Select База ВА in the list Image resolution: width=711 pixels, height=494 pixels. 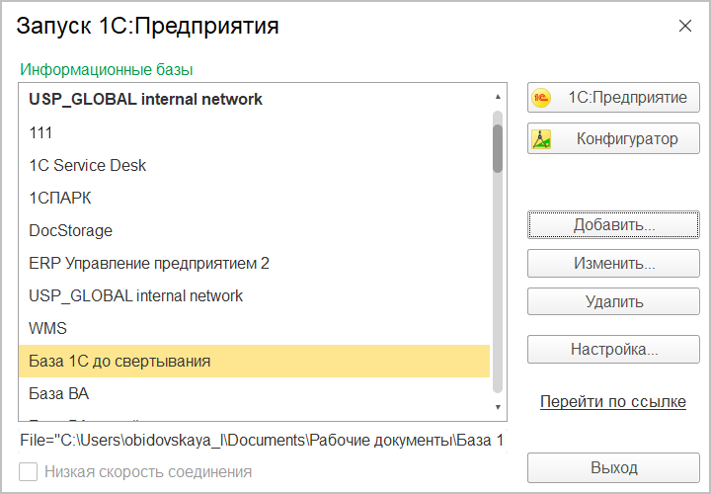coord(59,393)
